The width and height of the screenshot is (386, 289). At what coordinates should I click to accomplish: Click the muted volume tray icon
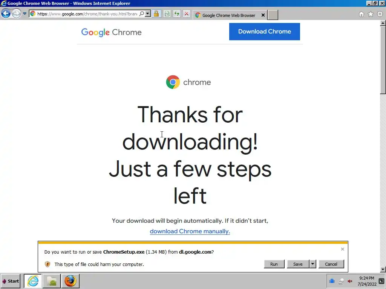tap(350, 281)
